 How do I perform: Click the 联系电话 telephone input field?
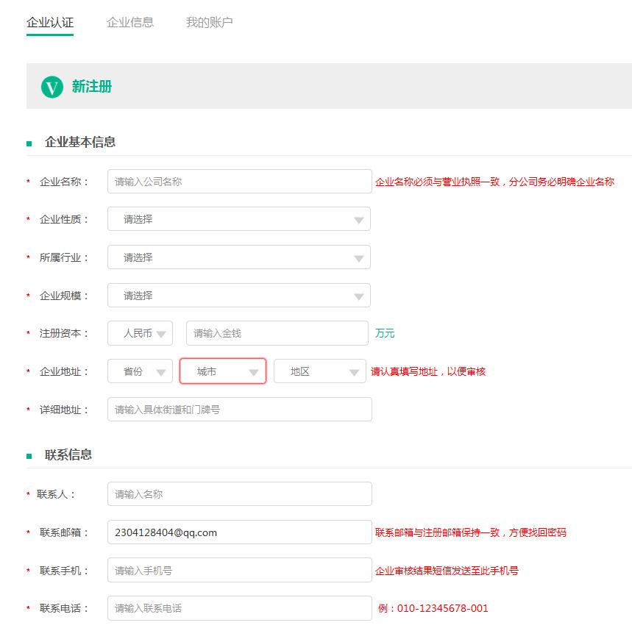240,608
